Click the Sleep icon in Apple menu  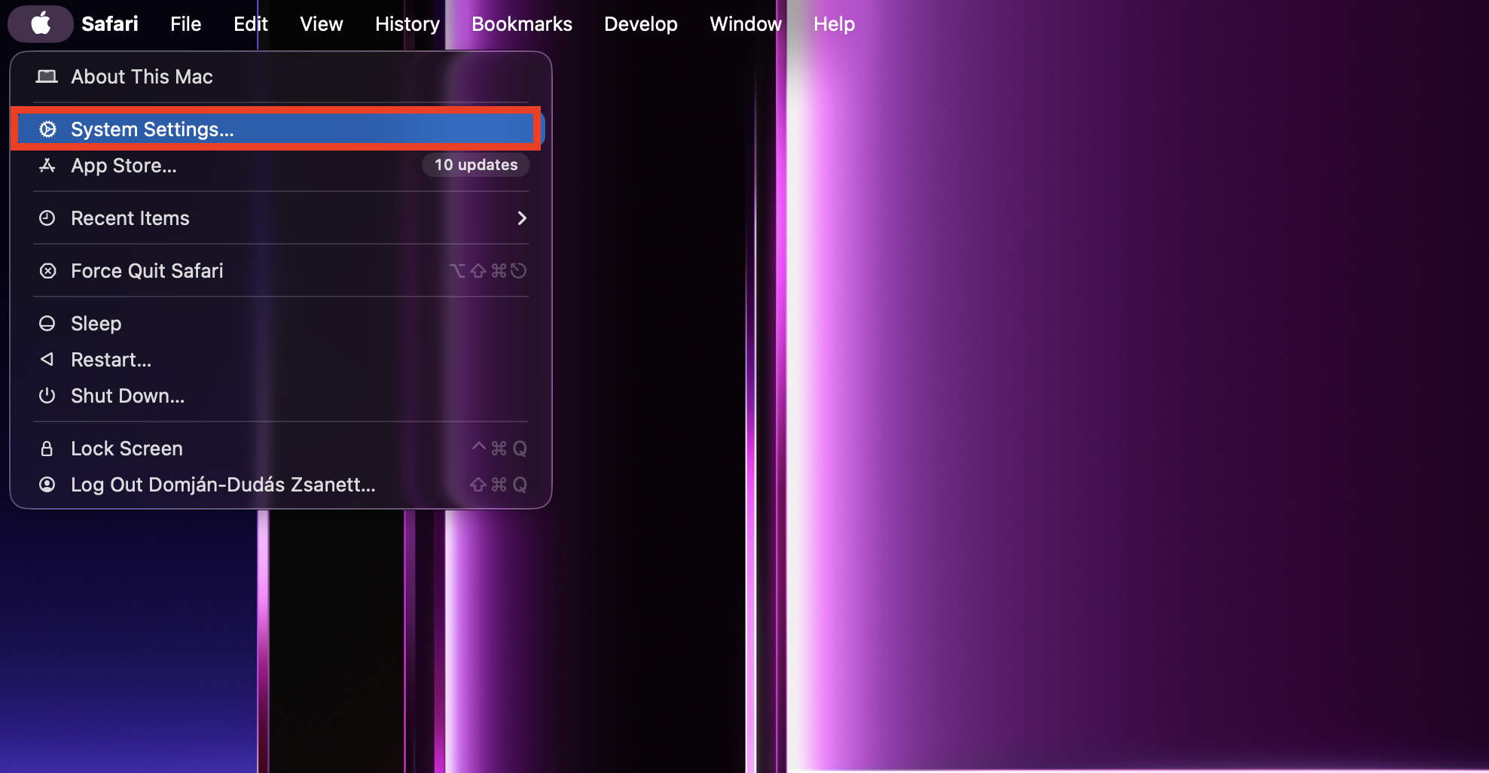(x=47, y=324)
